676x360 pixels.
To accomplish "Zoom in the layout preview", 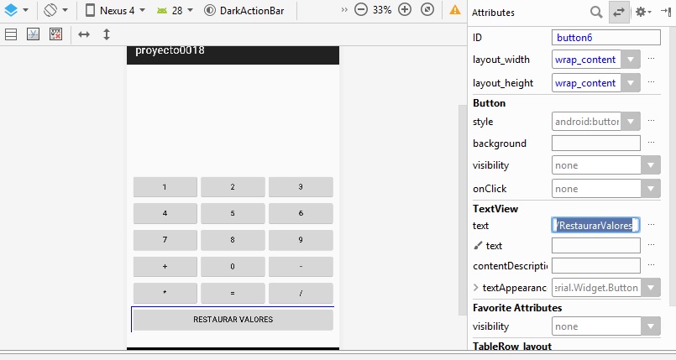I will [x=405, y=11].
